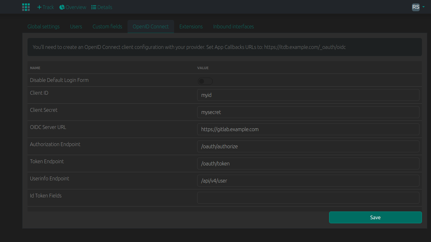Click the callback URL info banner text
The image size is (431, 242).
click(x=189, y=47)
